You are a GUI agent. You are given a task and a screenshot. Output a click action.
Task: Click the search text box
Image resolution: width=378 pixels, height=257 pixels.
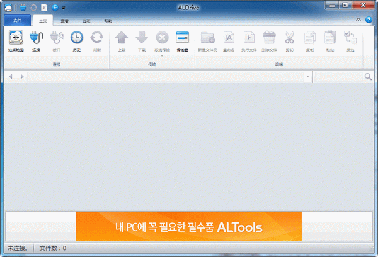pos(338,77)
